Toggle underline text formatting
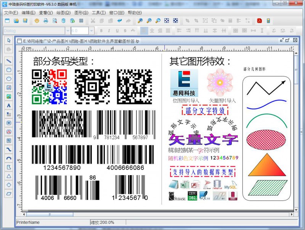Viewport: 305px width, 230px height. coord(117,31)
